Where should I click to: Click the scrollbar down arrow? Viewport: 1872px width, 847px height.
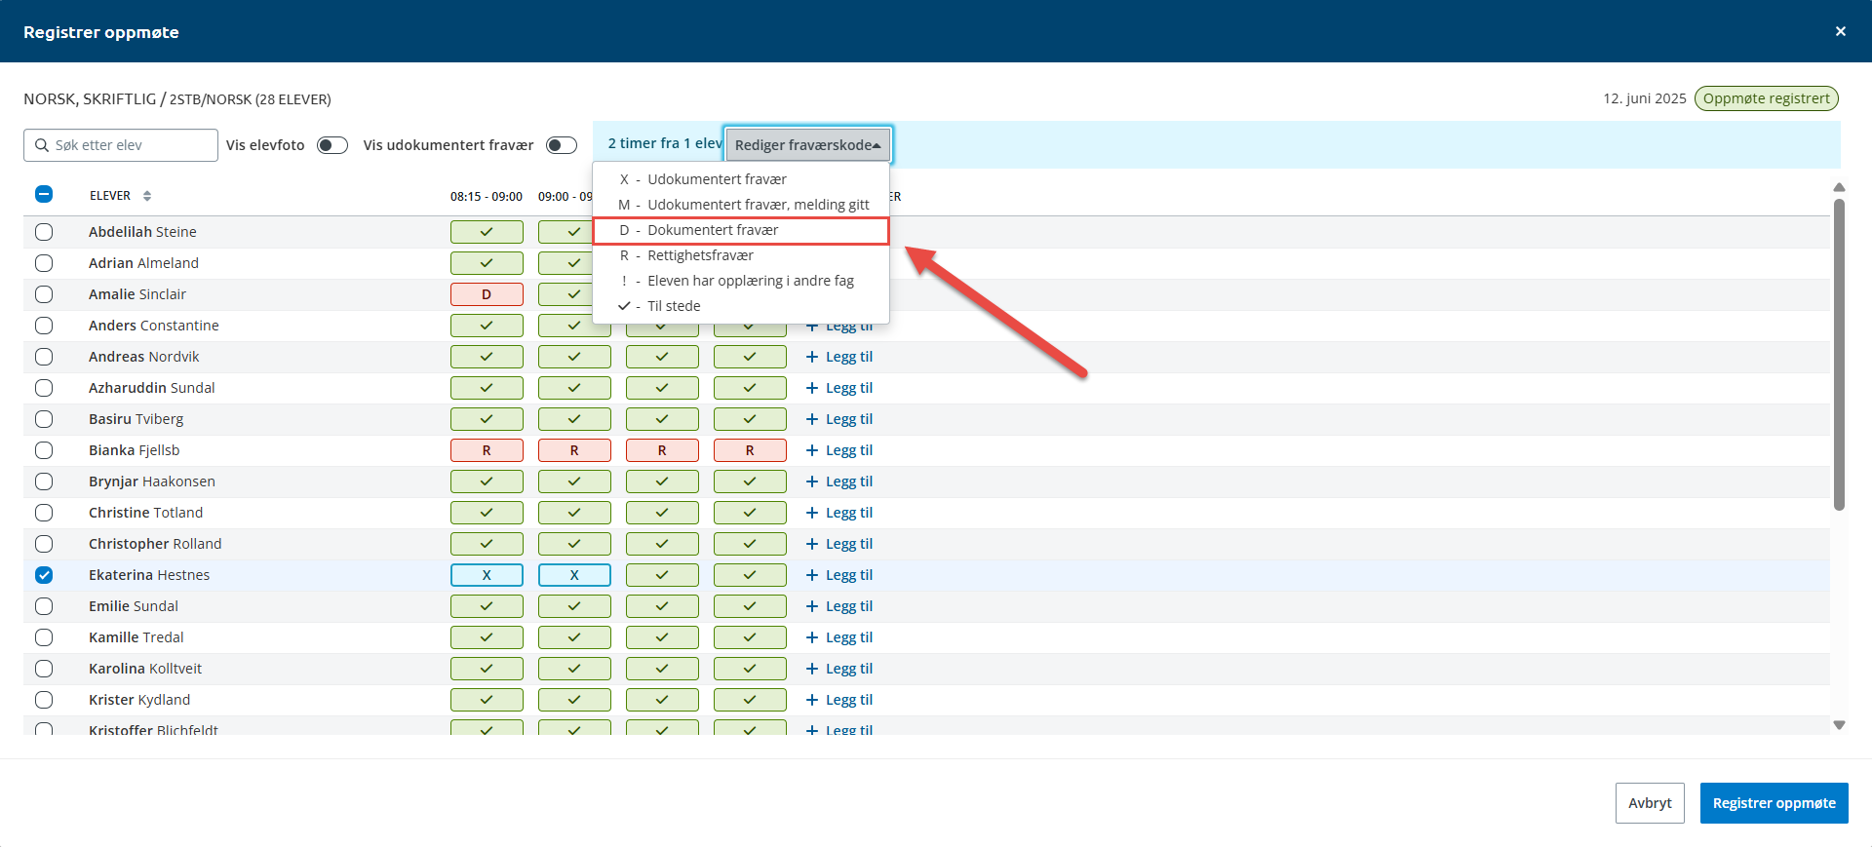point(1839,725)
